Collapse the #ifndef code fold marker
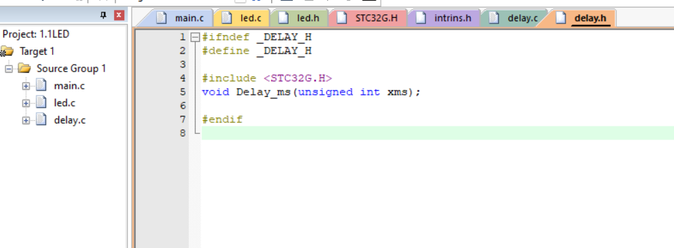The height and width of the screenshot is (248, 674). (x=195, y=37)
